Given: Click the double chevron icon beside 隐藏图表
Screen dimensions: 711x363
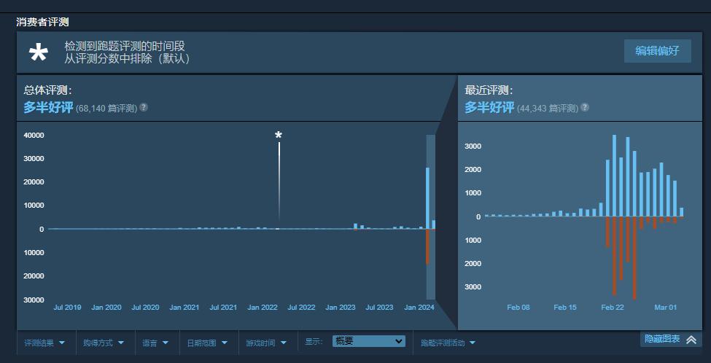Looking at the screenshot, I should click(x=691, y=340).
